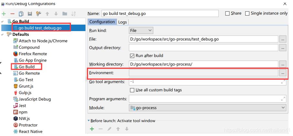Uncheck Run after build
This screenshot has width=293, height=136.
click(132, 56)
